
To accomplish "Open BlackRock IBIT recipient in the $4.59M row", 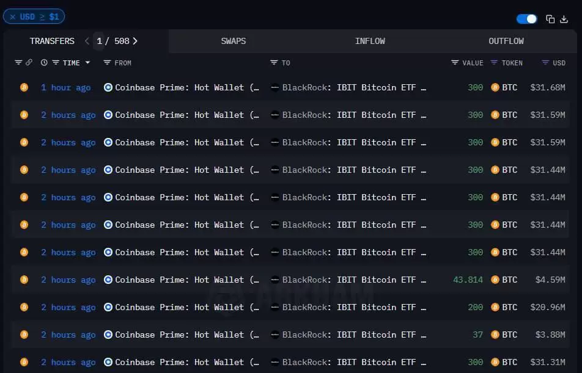I will tap(354, 280).
